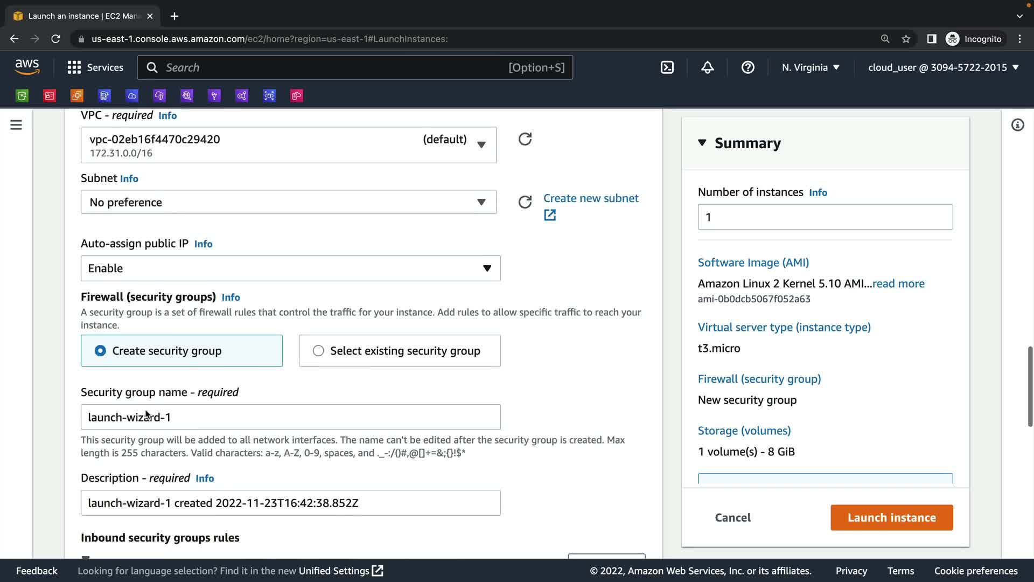Image resolution: width=1034 pixels, height=582 pixels.
Task: Click the Launch instance button
Action: (891, 517)
